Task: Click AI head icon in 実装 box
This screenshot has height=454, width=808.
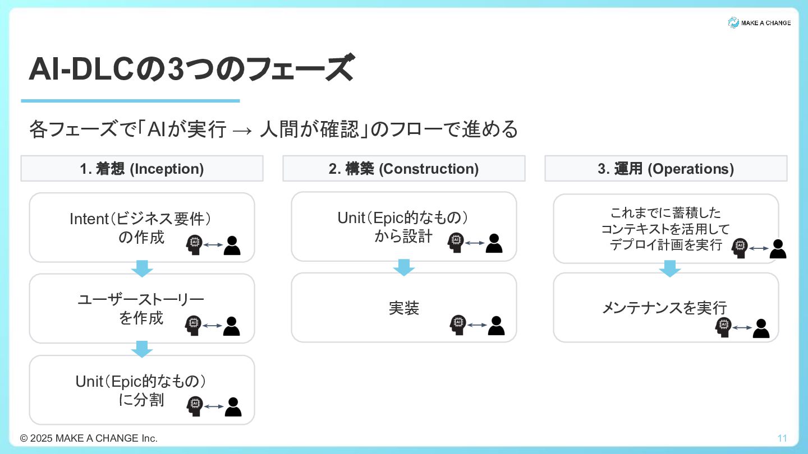Action: 458,325
